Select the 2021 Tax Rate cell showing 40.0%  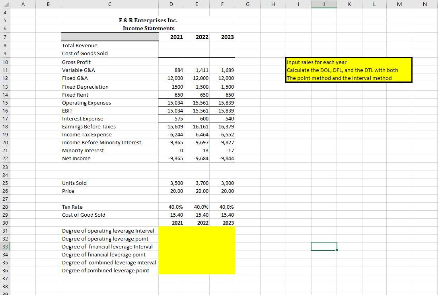(171, 207)
